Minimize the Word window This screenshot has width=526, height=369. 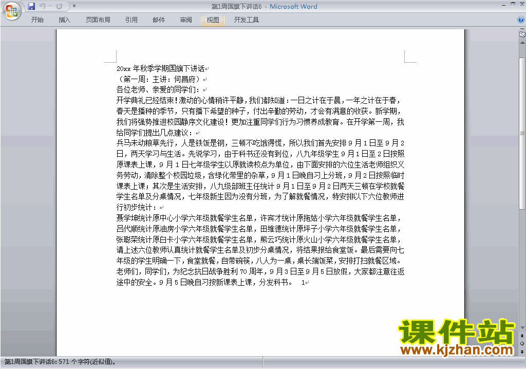click(503, 5)
